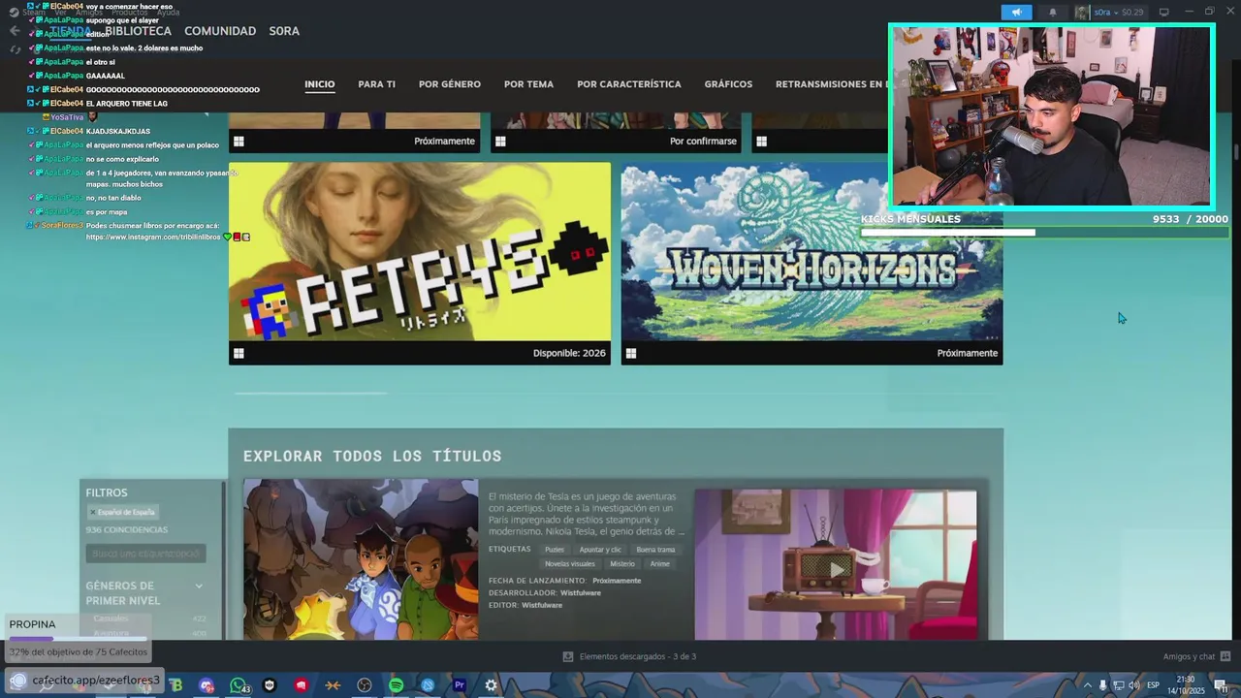Screen dimensions: 1241x698
Task: Open Adobe Premiere Pro from the taskbar
Action: tap(460, 685)
